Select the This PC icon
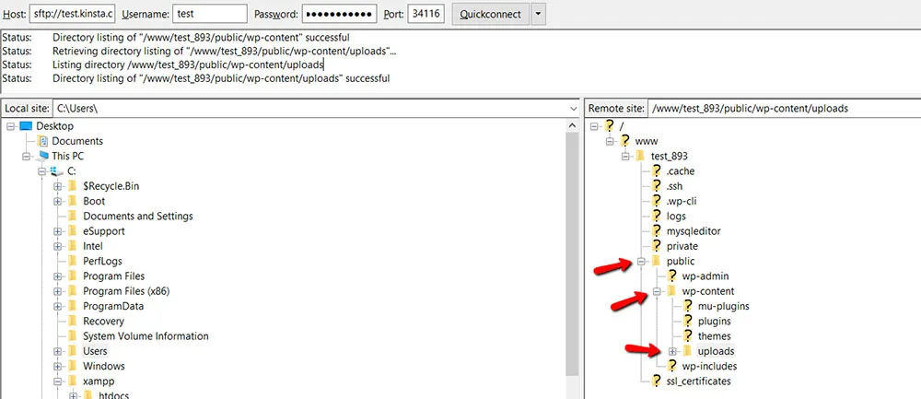This screenshot has height=399, width=921. 42,157
